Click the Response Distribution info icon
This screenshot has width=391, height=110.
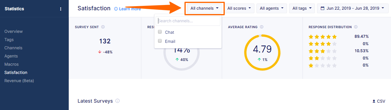(x=356, y=27)
